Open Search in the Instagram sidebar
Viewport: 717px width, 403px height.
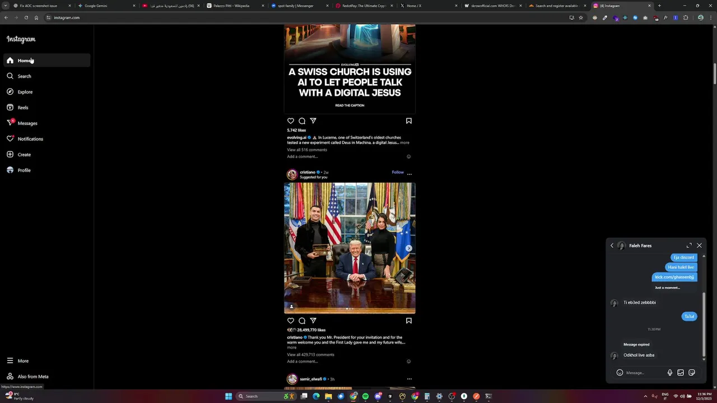click(47, 76)
